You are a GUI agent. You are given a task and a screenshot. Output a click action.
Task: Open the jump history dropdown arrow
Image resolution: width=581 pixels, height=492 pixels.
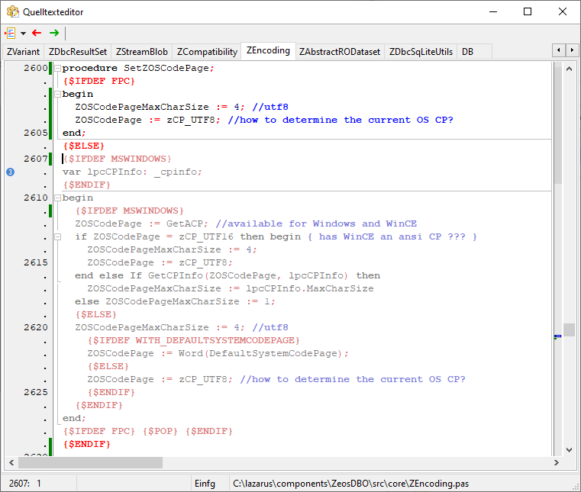(x=24, y=34)
